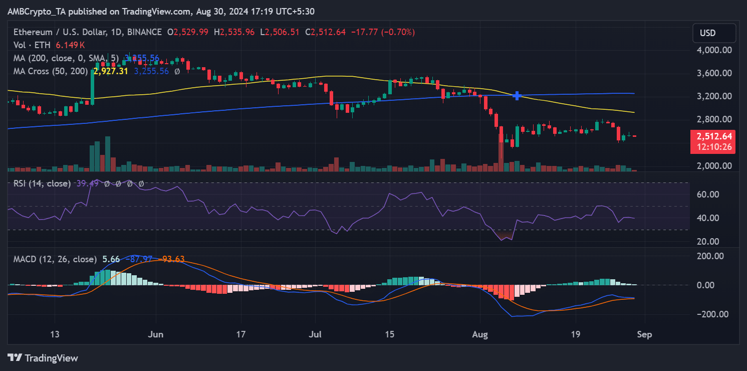Image resolution: width=747 pixels, height=371 pixels.
Task: Click the MACD histogram value 5.66
Action: pos(111,259)
